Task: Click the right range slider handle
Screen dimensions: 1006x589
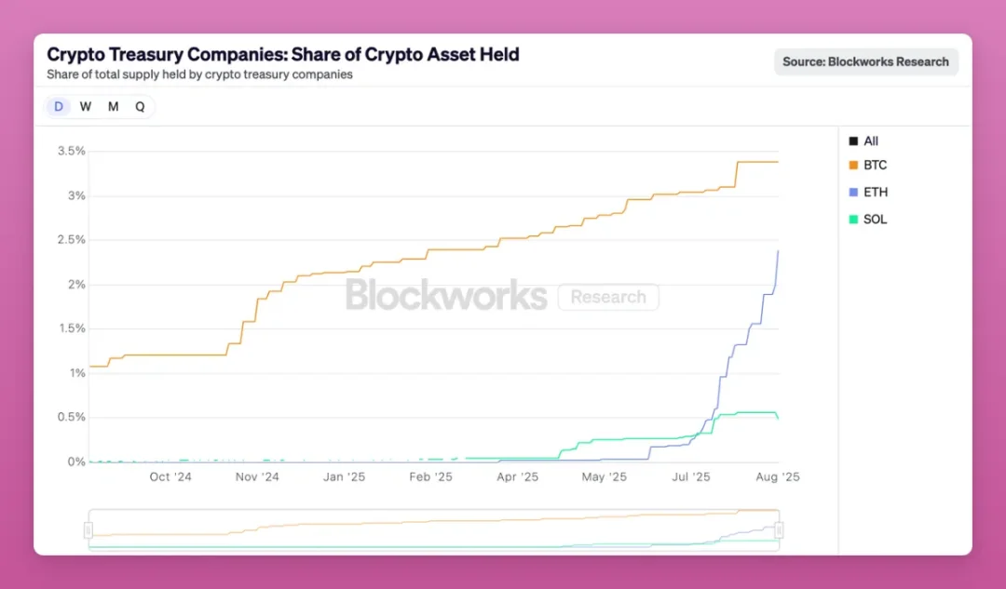Action: [779, 530]
